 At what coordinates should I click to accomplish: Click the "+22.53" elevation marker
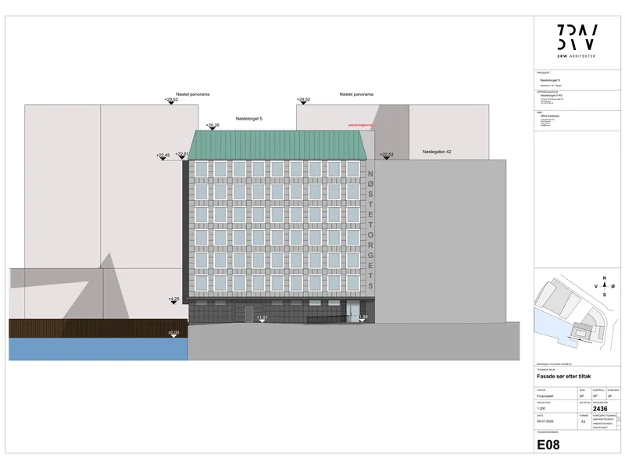tap(386, 156)
